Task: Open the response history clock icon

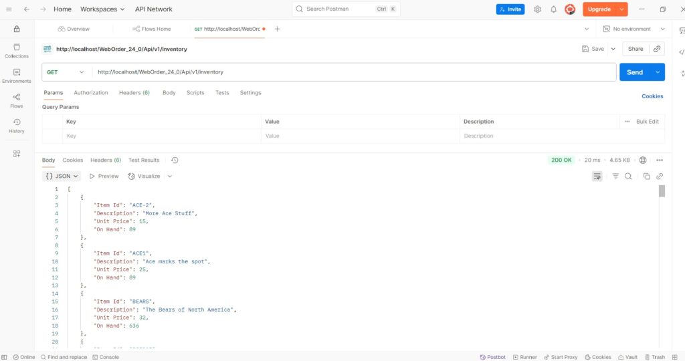Action: pos(175,160)
